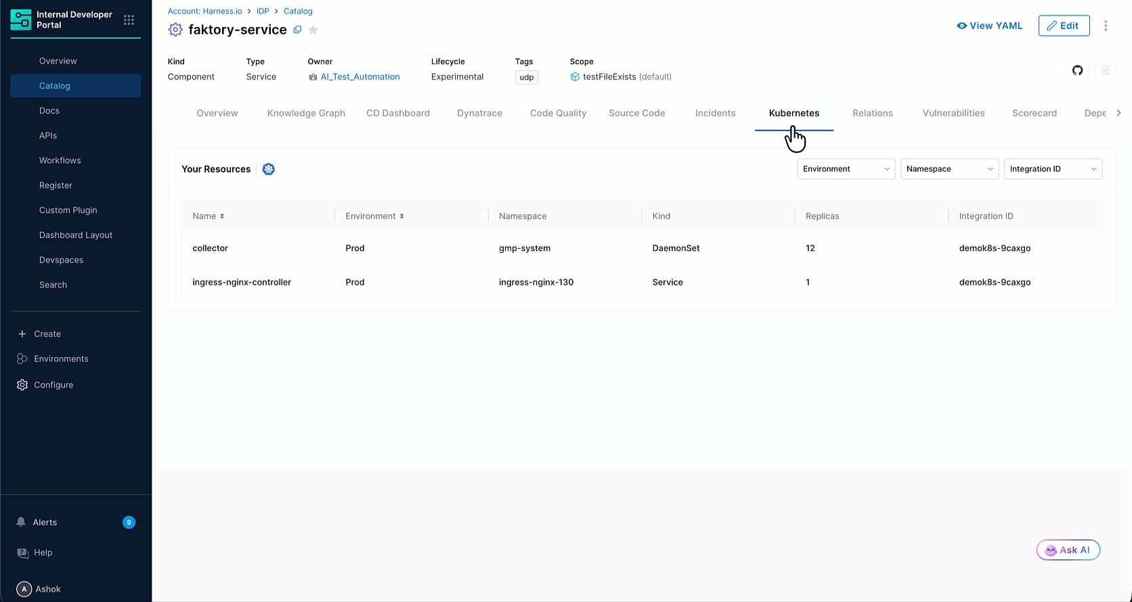1132x602 pixels.
Task: Open the Namespace filter dropdown
Action: tap(949, 169)
